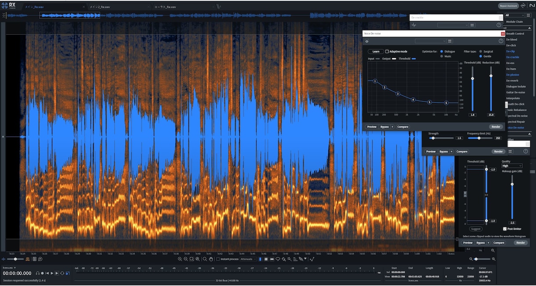Viewport: 536px width, 286px height.
Task: Click Render in the De-clip panel
Action: [x=521, y=243]
